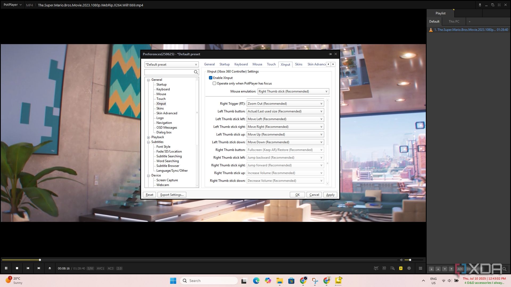
Task: Click the Reset button
Action: click(149, 195)
